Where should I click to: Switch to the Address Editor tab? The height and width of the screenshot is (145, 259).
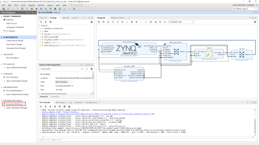tap(117, 17)
